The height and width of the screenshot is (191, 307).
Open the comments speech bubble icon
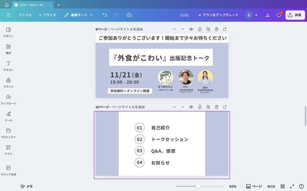coord(279,15)
